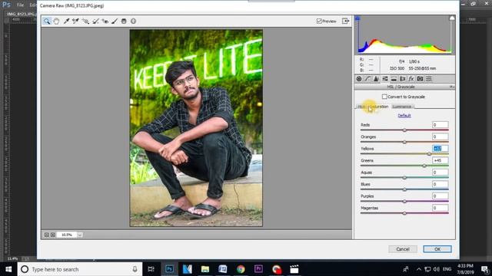Open Task View from the taskbar

coord(151,269)
